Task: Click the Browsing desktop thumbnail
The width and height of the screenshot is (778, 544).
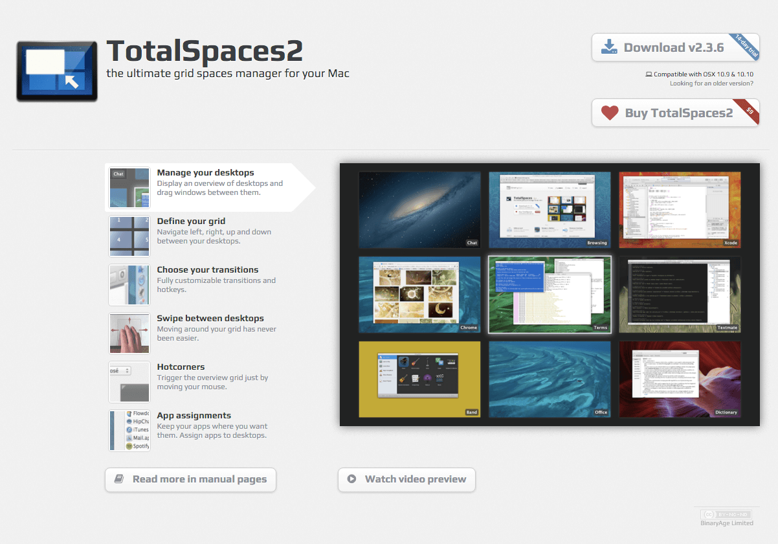Action: pos(550,210)
